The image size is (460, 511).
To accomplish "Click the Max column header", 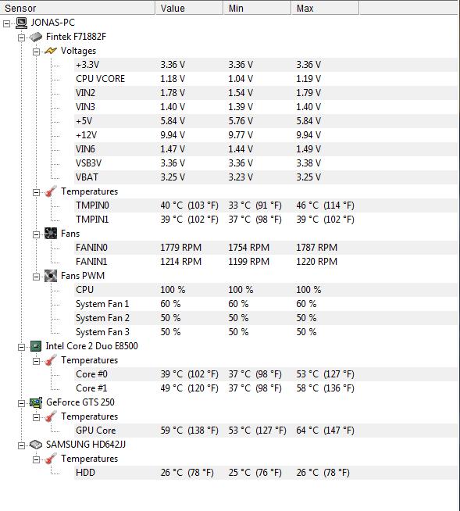I will click(x=325, y=8).
